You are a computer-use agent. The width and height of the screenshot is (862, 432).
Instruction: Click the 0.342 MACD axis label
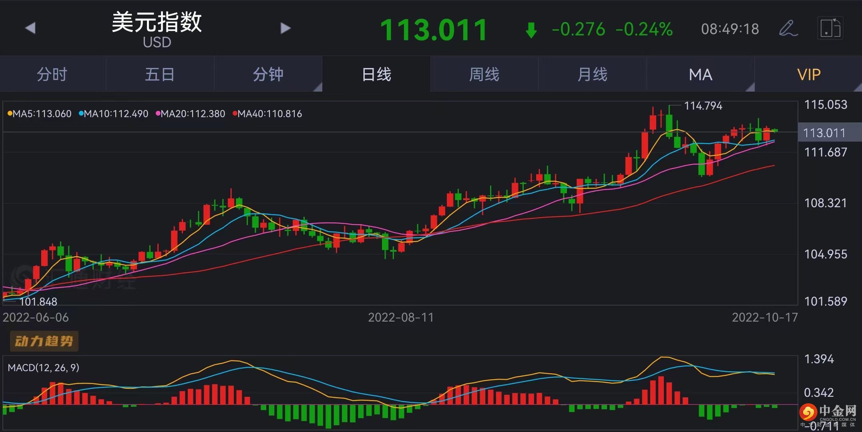point(819,392)
